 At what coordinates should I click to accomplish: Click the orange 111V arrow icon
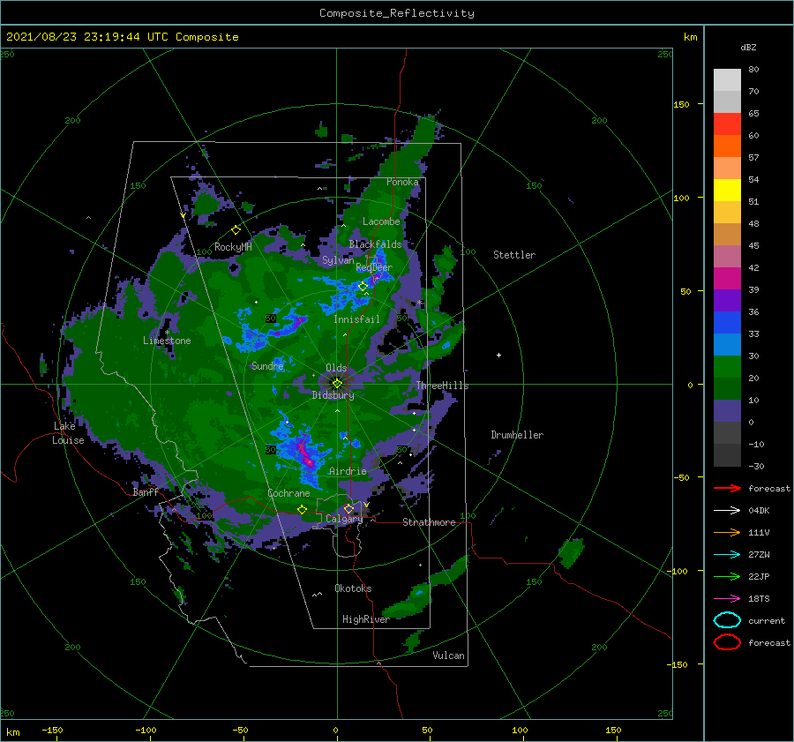(727, 532)
